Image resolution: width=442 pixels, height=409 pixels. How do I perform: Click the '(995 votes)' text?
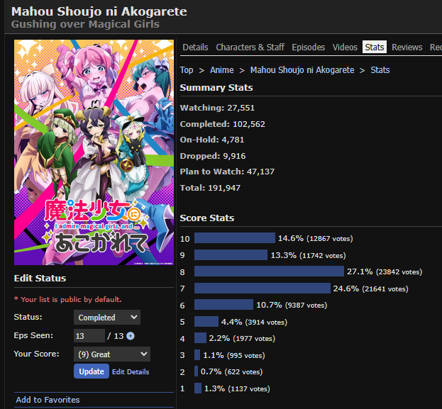coord(245,355)
